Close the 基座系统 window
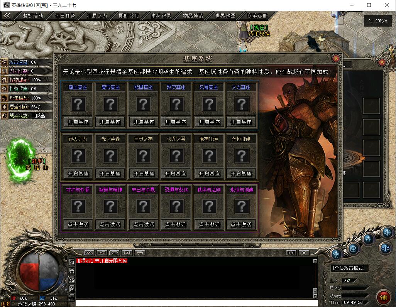Screen dimensions: 396x307 [x=336, y=59]
